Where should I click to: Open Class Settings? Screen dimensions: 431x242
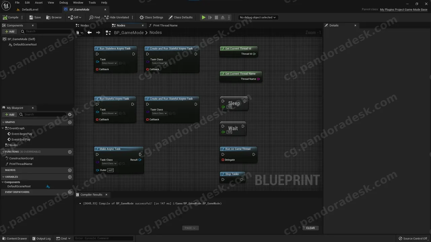point(151,17)
